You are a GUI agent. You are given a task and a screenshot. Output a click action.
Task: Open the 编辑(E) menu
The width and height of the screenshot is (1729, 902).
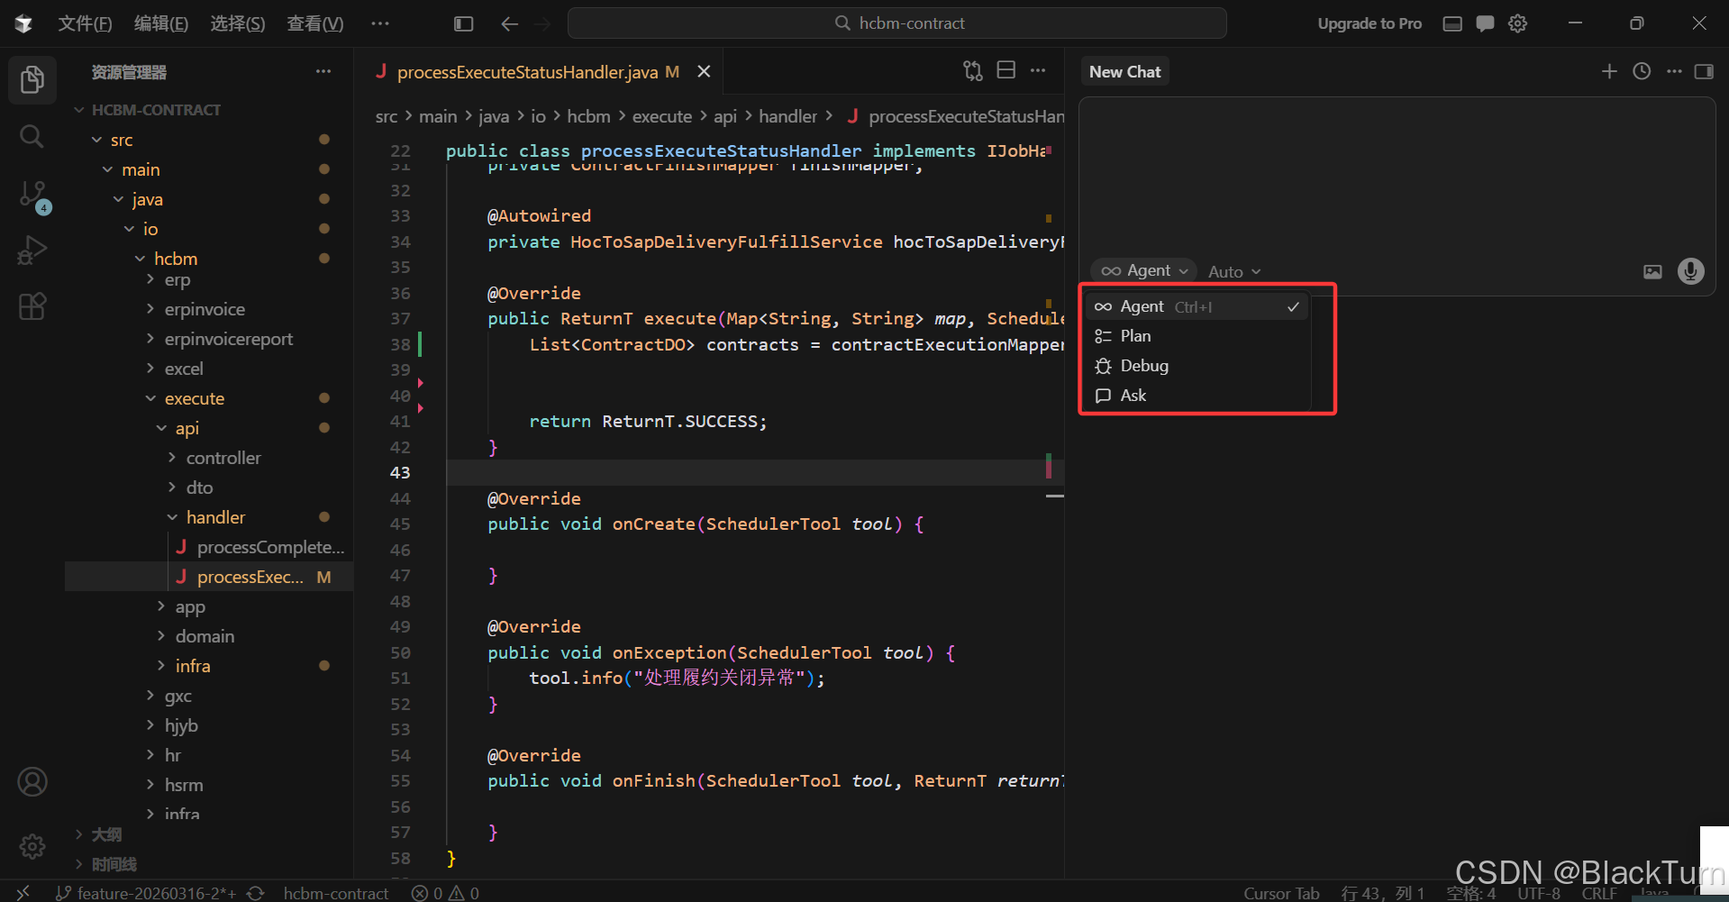coord(161,23)
